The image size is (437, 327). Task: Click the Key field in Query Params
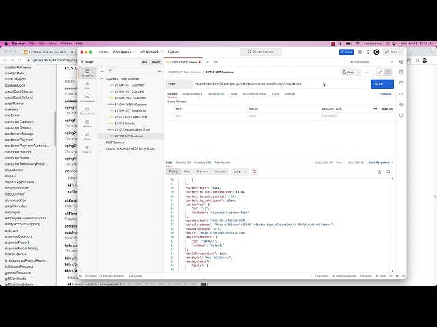pos(210,116)
